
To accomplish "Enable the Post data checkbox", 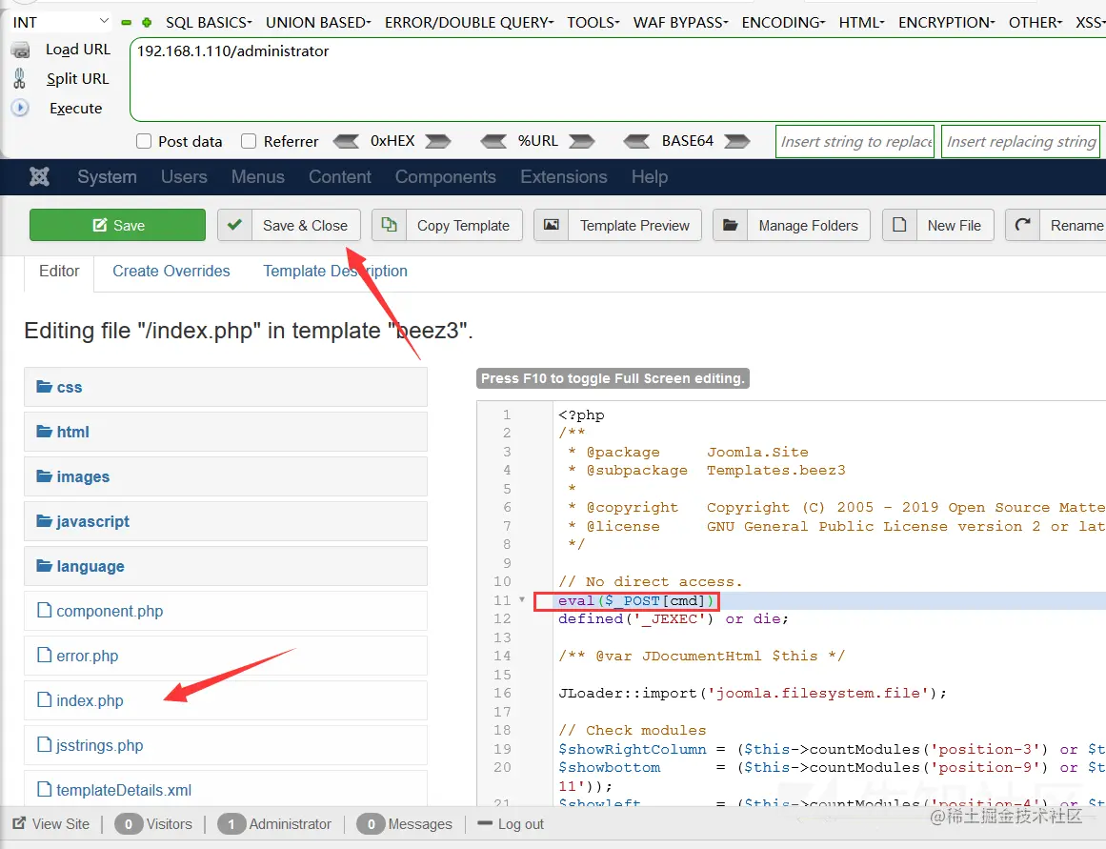I will point(144,141).
